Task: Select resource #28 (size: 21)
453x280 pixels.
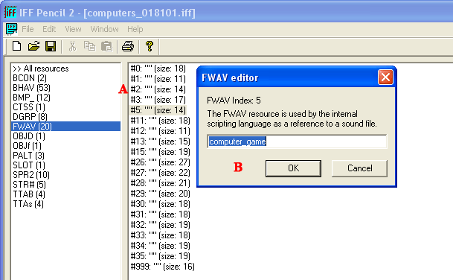Action: point(161,183)
